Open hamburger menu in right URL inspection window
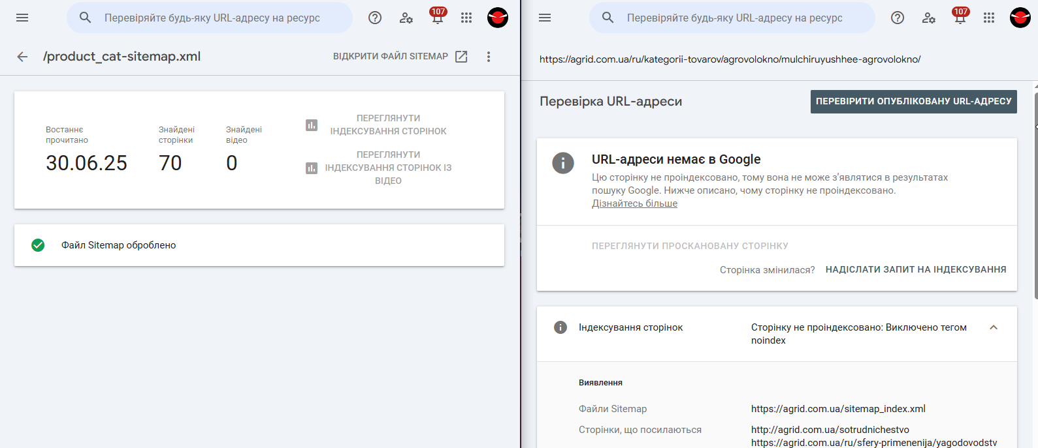Image resolution: width=1038 pixels, height=448 pixels. tap(545, 18)
